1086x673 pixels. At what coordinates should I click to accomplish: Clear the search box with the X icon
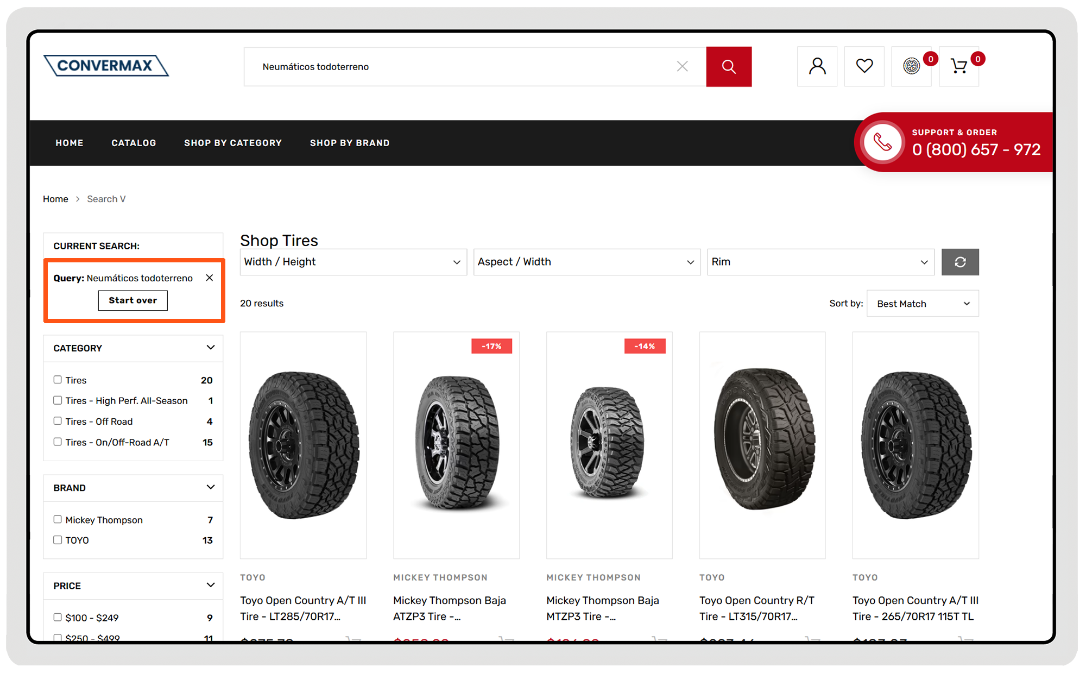pos(682,66)
